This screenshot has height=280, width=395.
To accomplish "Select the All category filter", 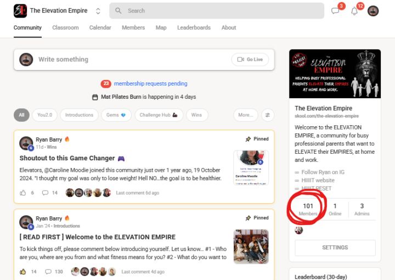I will [21, 115].
